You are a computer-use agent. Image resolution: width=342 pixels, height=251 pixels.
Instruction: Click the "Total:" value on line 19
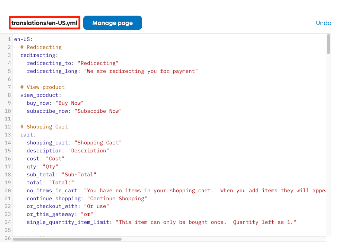(x=62, y=183)
